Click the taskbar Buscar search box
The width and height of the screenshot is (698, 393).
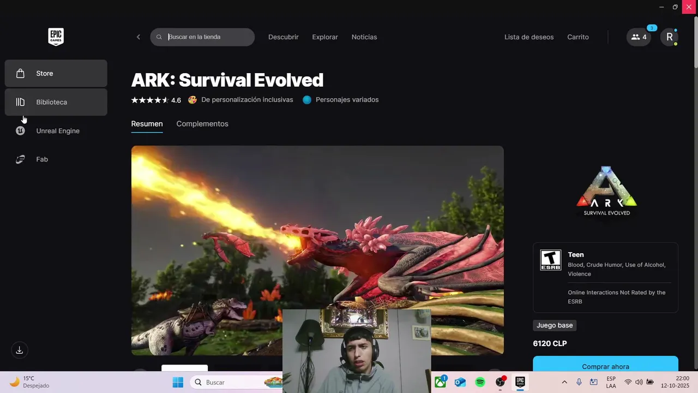tap(236, 383)
